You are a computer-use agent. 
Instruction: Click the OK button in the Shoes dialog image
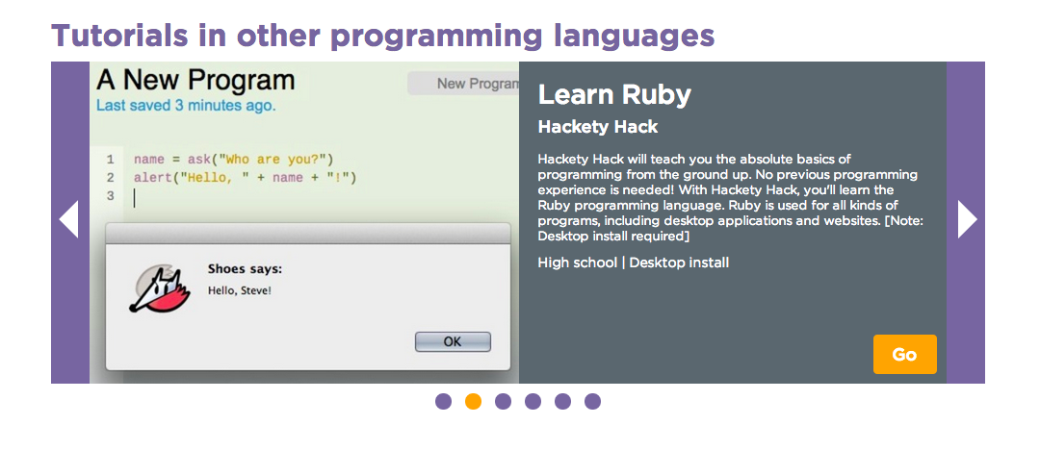click(453, 342)
